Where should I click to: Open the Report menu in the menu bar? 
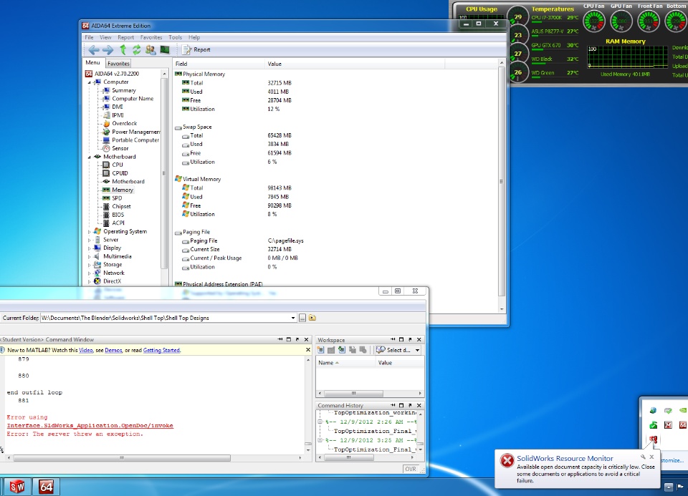126,37
